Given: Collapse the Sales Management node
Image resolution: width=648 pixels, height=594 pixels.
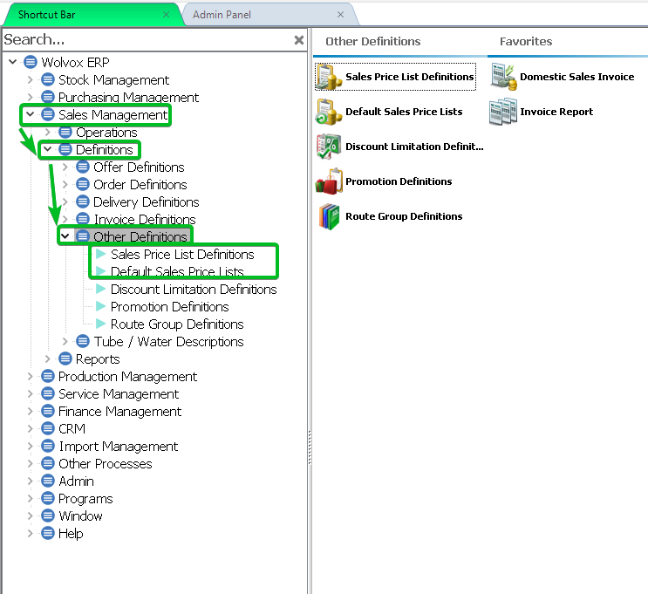Looking at the screenshot, I should (31, 114).
